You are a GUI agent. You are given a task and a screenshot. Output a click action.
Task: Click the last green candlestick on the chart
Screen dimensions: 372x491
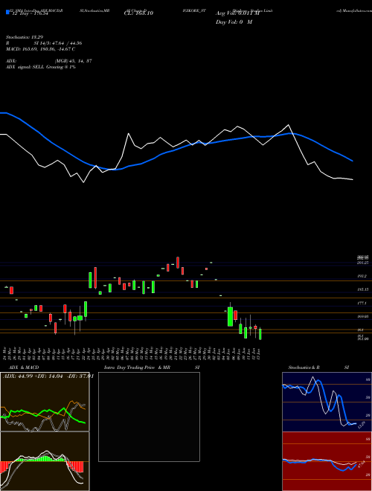(260, 334)
